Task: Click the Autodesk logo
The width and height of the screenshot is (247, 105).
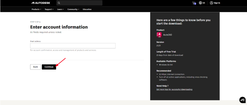Action: pos(41,3)
